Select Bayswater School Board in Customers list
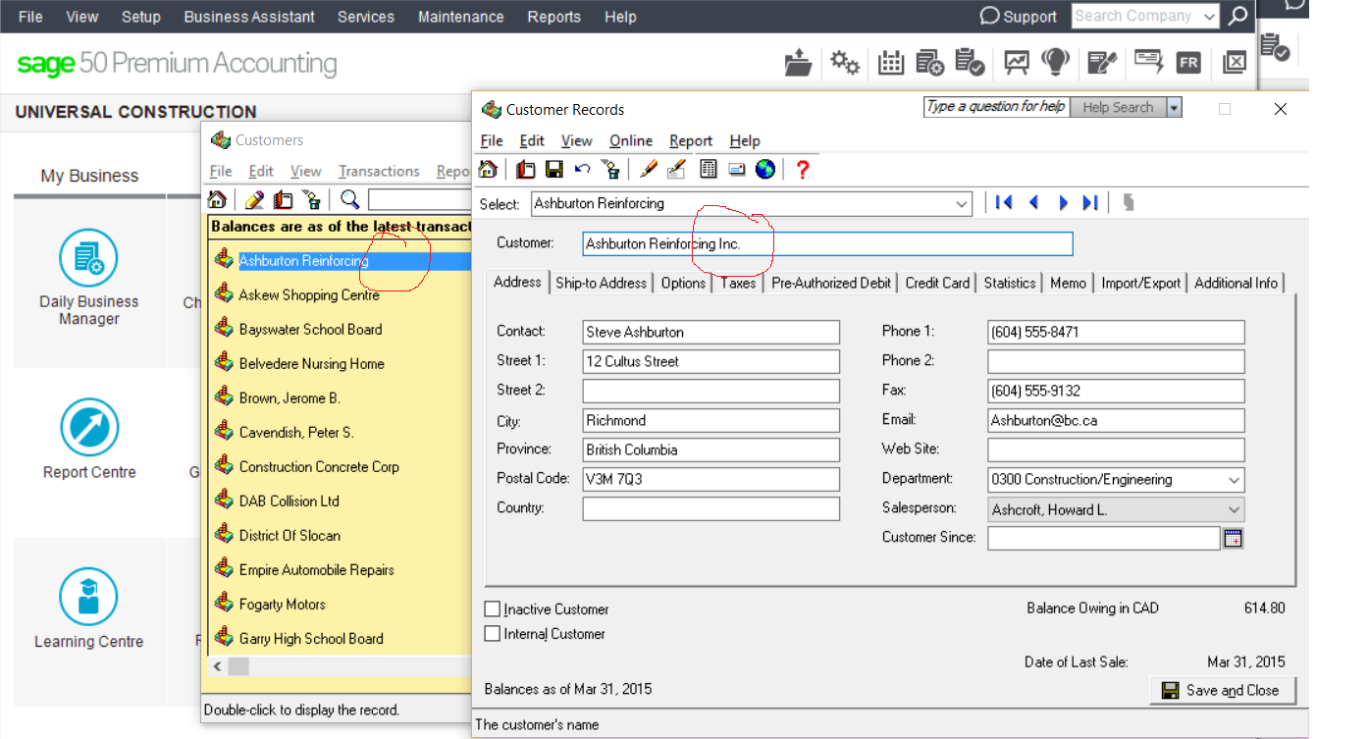Viewport: 1369px width, 739px height. 310,330
